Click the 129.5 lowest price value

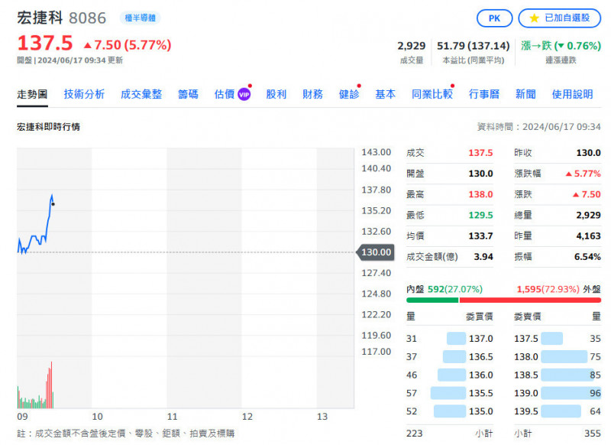(x=480, y=216)
